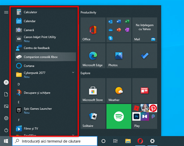Screen dimensions: 184x146
Task: Open Task View on the taskbar
Action: pos(115,141)
